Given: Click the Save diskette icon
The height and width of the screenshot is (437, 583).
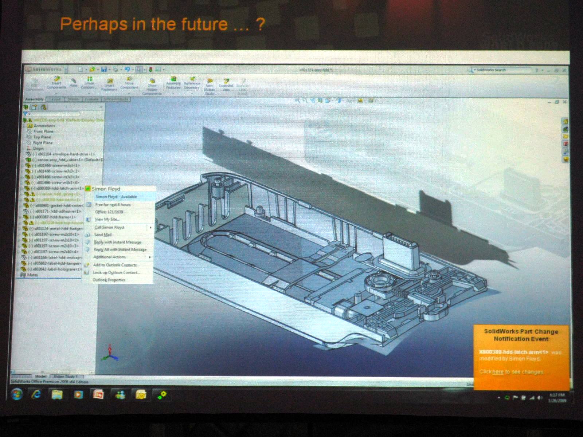Looking at the screenshot, I should pos(104,69).
